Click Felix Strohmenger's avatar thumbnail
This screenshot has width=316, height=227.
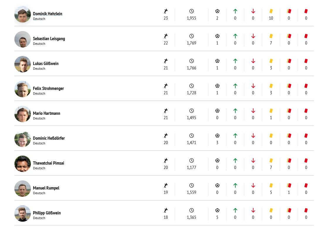[23, 89]
